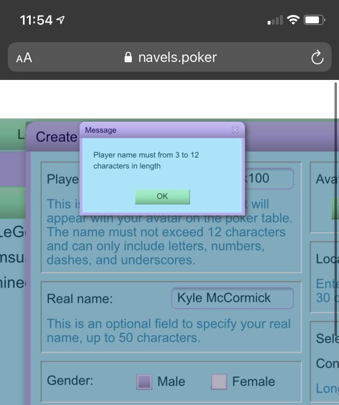
Task: Close the Message dialog with the X
Action: [235, 130]
